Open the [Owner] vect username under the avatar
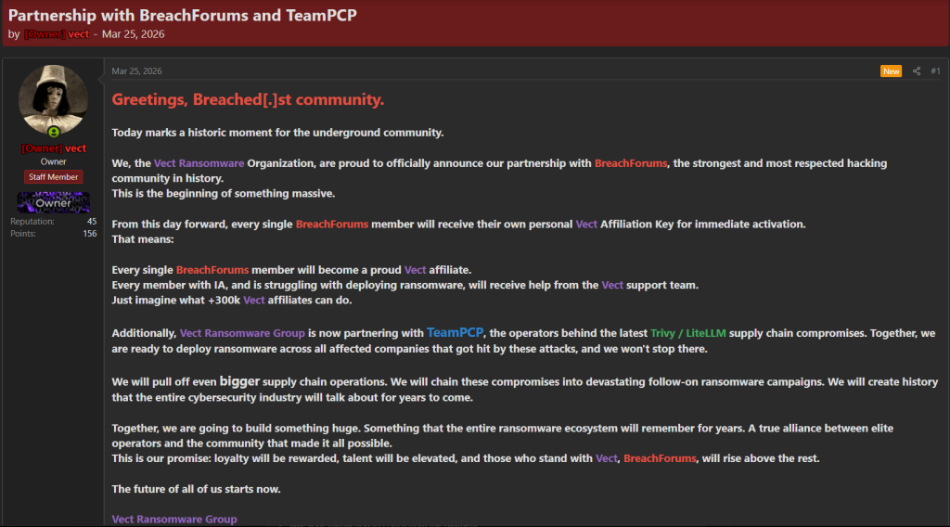 53,148
